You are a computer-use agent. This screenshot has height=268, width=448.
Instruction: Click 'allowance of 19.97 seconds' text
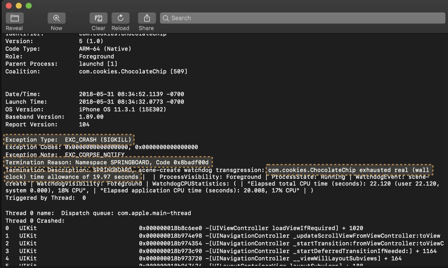click(x=93, y=177)
